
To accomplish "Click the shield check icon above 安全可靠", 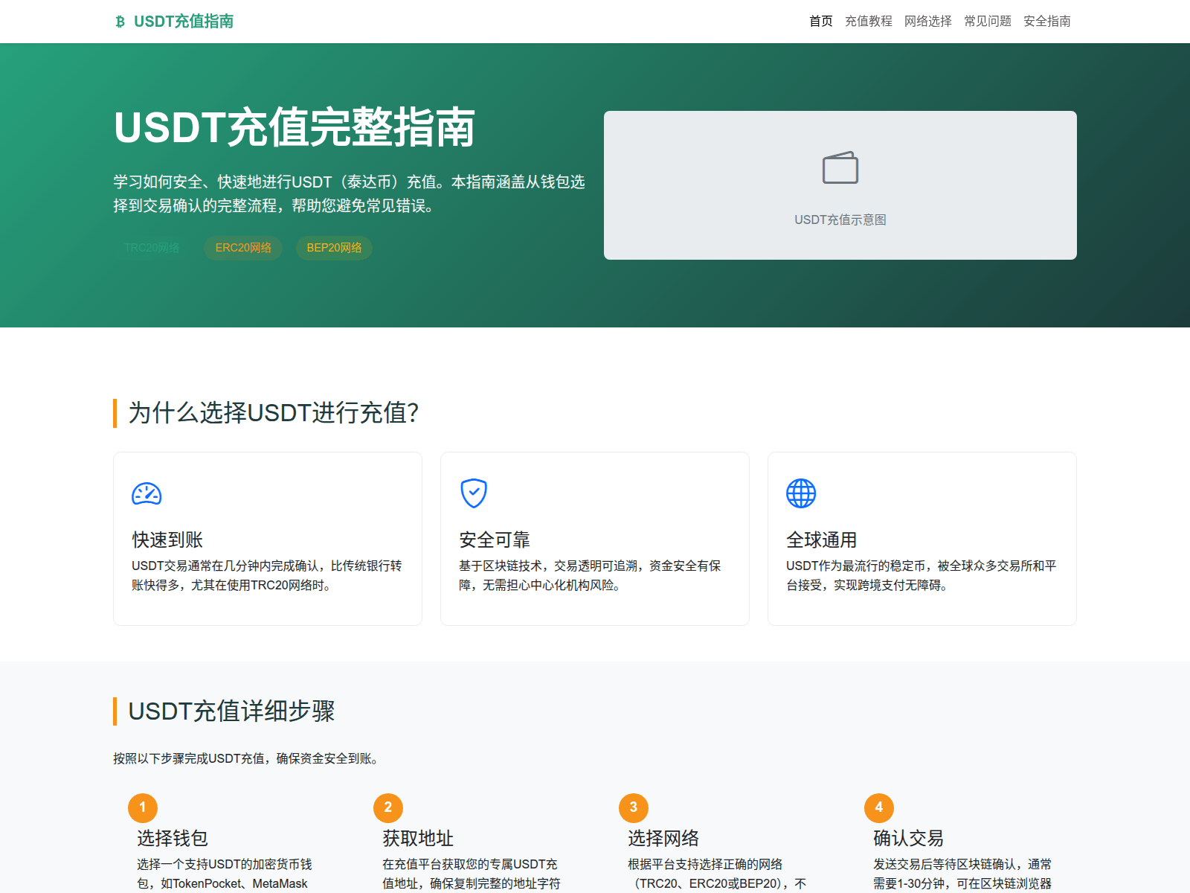I will coord(474,493).
